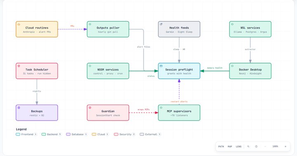Click the window icon on Session preflight node
Screen dimensions: 297x156
pyautogui.click(x=161, y=66)
